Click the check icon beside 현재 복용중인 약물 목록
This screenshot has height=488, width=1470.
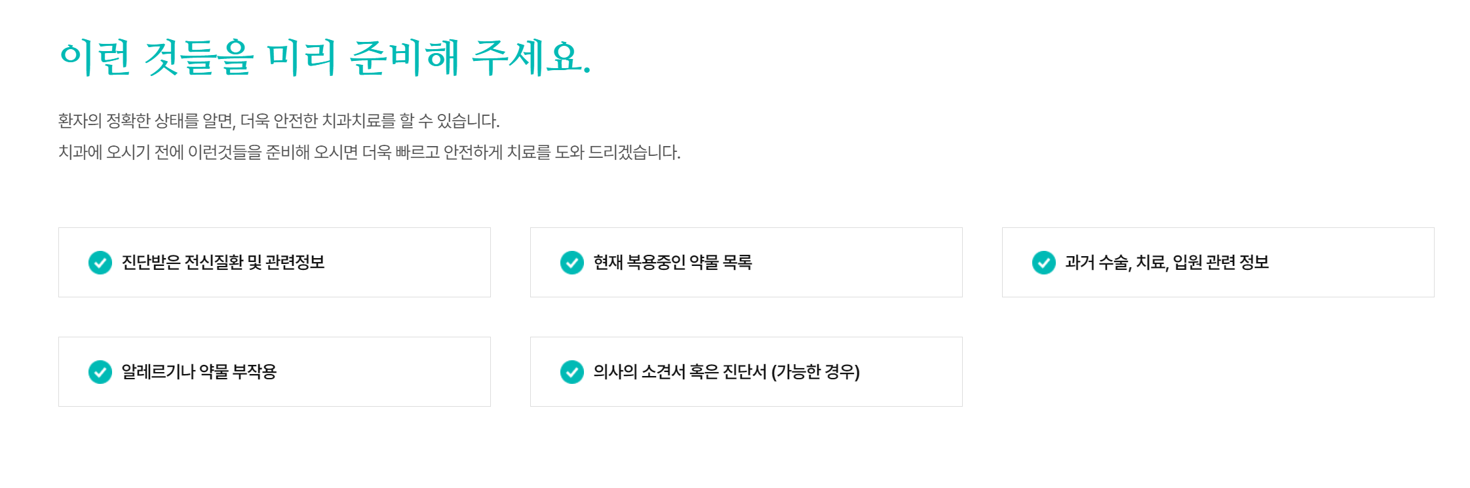tap(572, 263)
